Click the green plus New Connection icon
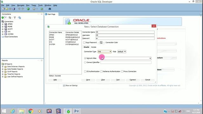 3,18
